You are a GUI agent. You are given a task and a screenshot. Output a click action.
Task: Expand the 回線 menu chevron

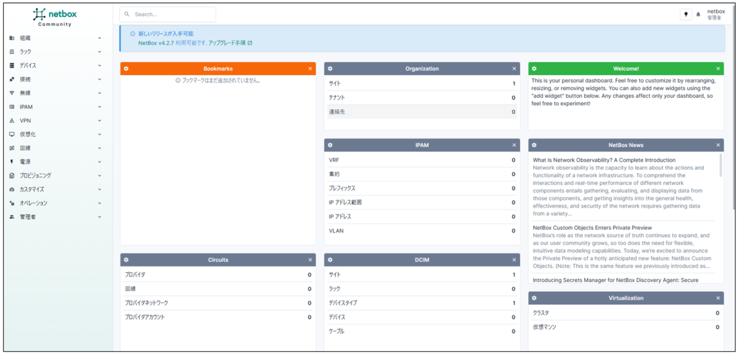tap(100, 148)
